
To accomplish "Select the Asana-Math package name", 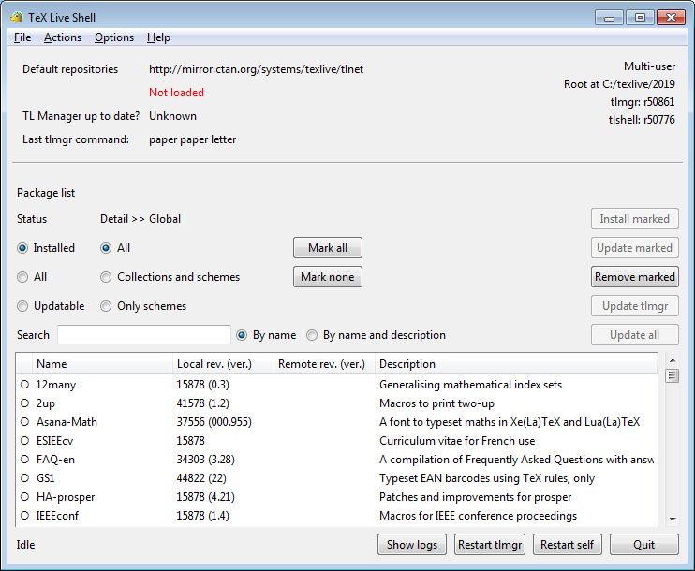I will pyautogui.click(x=67, y=422).
